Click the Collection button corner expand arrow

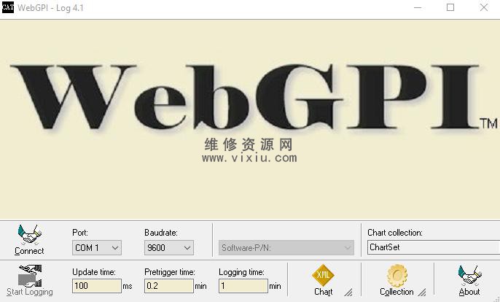click(422, 292)
